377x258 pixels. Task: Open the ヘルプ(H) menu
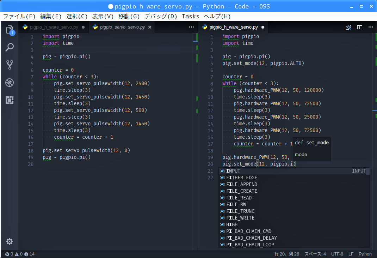tap(217, 16)
